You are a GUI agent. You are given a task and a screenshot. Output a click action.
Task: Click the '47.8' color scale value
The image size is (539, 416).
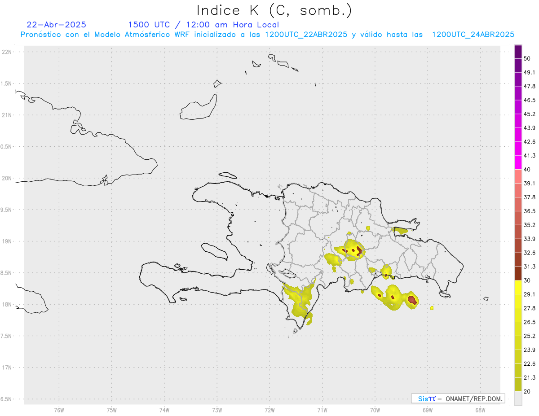point(530,86)
